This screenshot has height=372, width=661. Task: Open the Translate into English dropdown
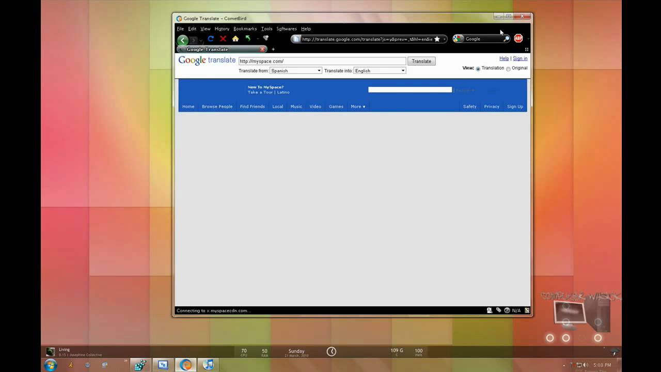(380, 71)
